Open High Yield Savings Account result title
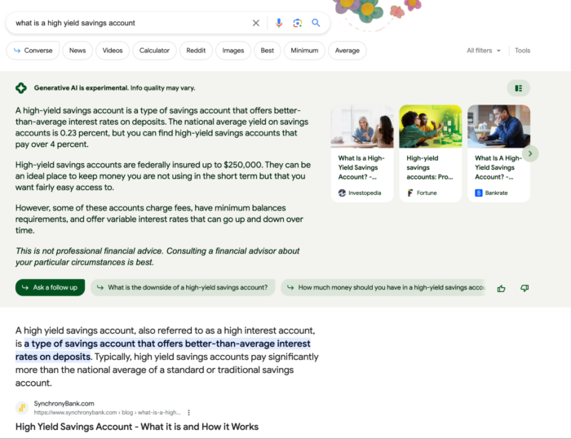The width and height of the screenshot is (571, 439). 137,427
